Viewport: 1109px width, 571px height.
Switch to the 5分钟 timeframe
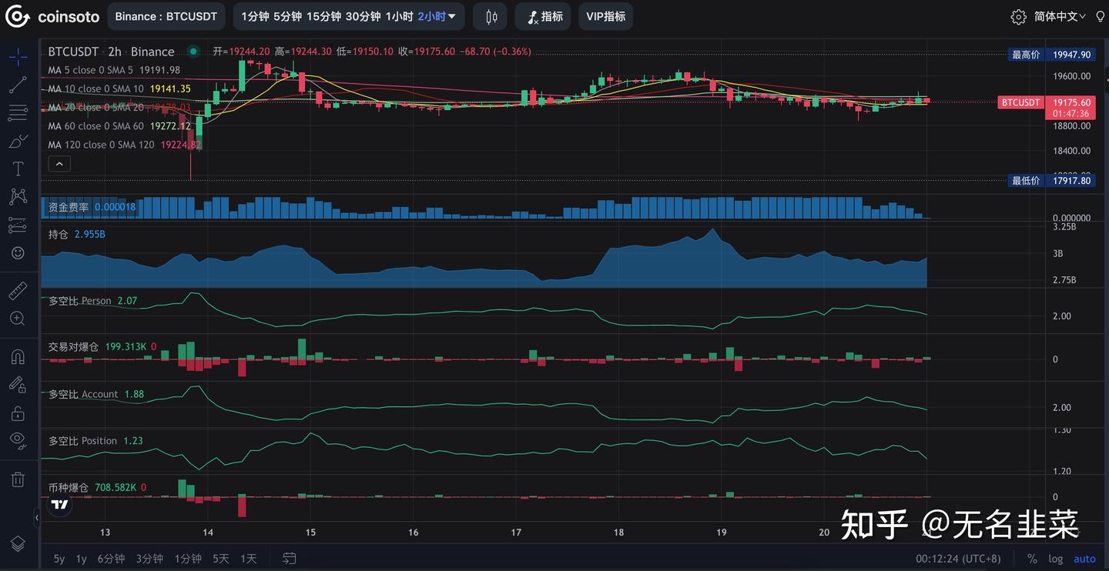pyautogui.click(x=287, y=16)
